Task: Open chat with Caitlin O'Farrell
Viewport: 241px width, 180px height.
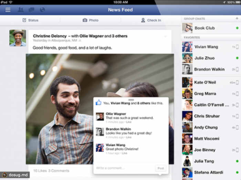Action: (x=211, y=105)
